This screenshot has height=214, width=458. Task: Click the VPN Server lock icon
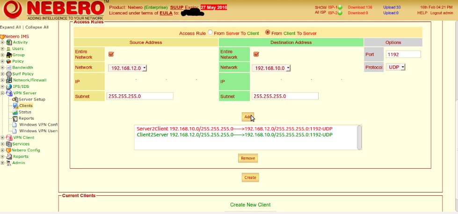(x=9, y=93)
